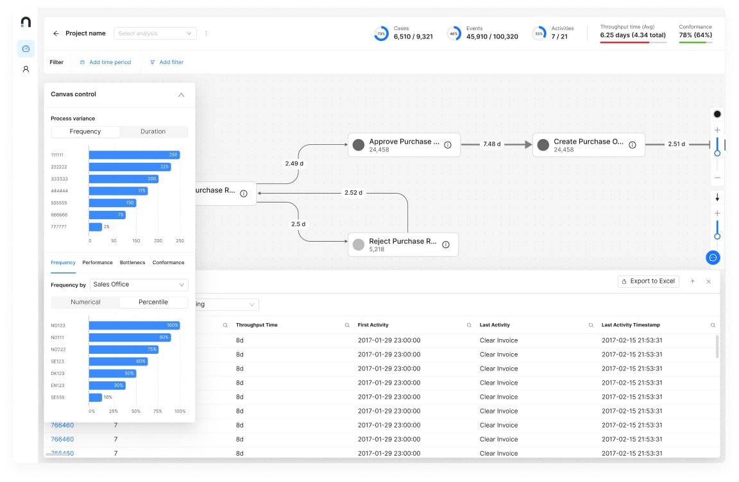This screenshot has width=739, height=482.
Task: Click the 2.5 d edge label
Action: point(298,224)
